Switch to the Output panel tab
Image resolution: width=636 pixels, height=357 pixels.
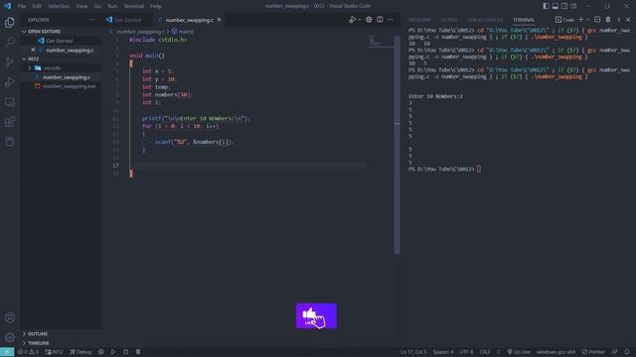point(449,20)
